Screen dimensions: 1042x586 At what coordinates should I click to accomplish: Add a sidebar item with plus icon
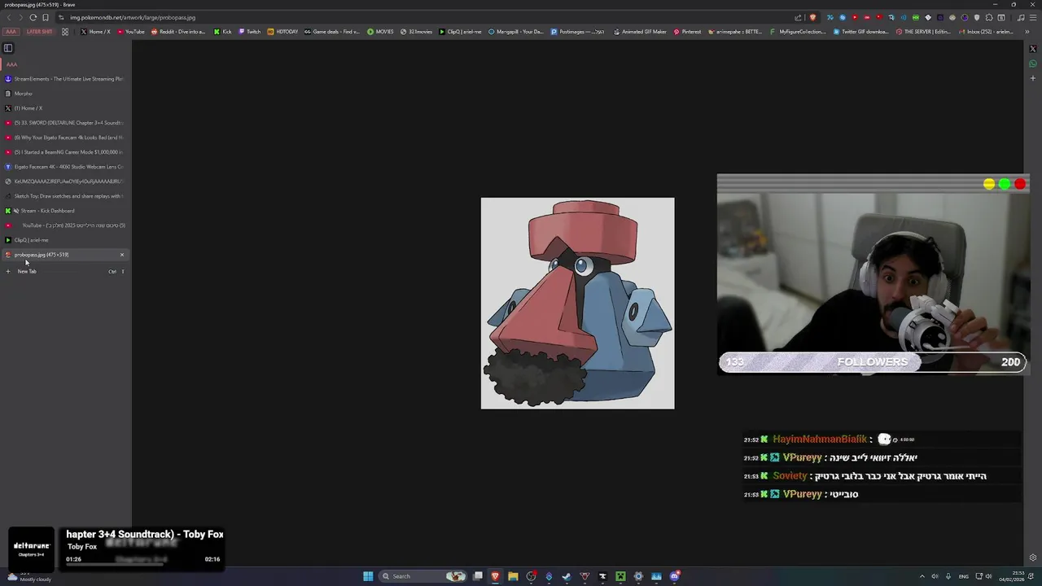(1033, 78)
